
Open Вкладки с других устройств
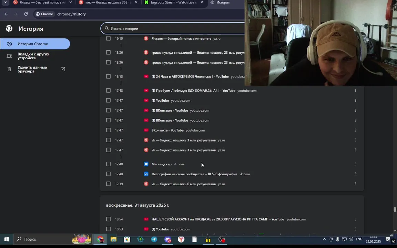(35, 56)
